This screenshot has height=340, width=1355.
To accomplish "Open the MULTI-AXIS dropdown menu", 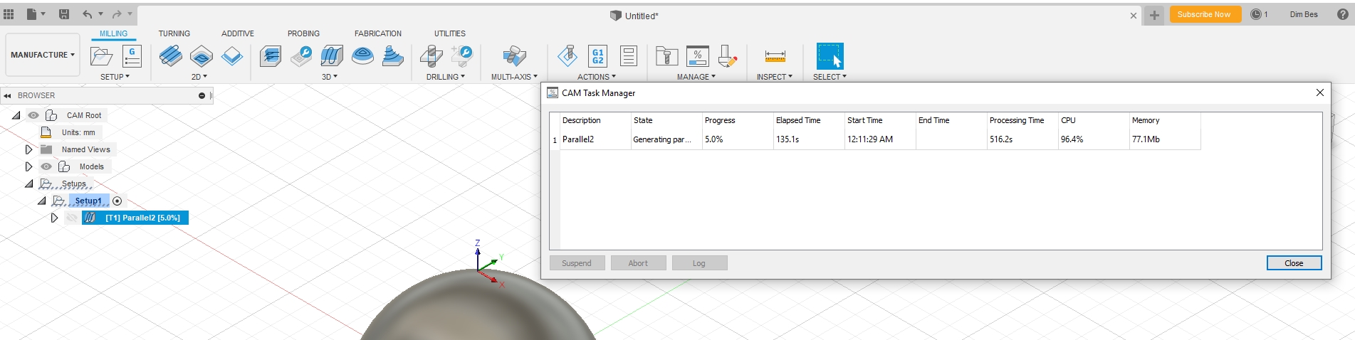I will [x=514, y=77].
